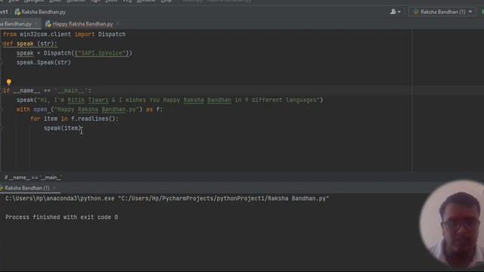
Task: Click the 'speak.Speak(str)' line
Action: tap(44, 62)
